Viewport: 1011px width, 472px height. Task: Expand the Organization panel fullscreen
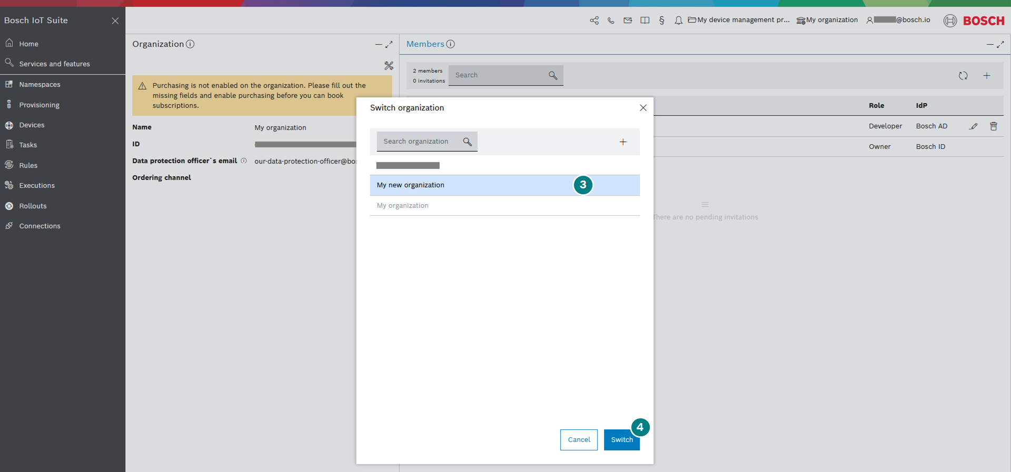[x=389, y=45]
